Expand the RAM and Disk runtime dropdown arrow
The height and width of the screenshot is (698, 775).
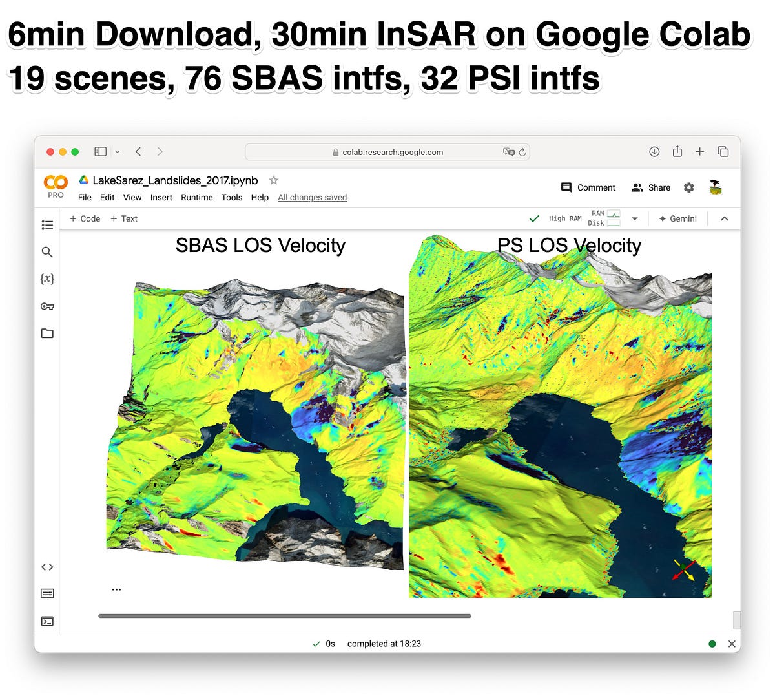click(x=635, y=218)
